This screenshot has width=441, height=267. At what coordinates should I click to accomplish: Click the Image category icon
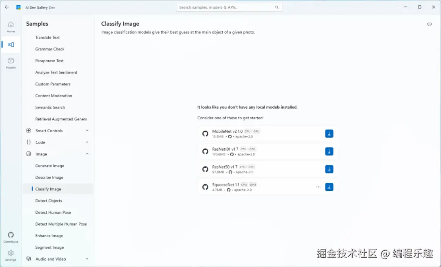(29, 154)
